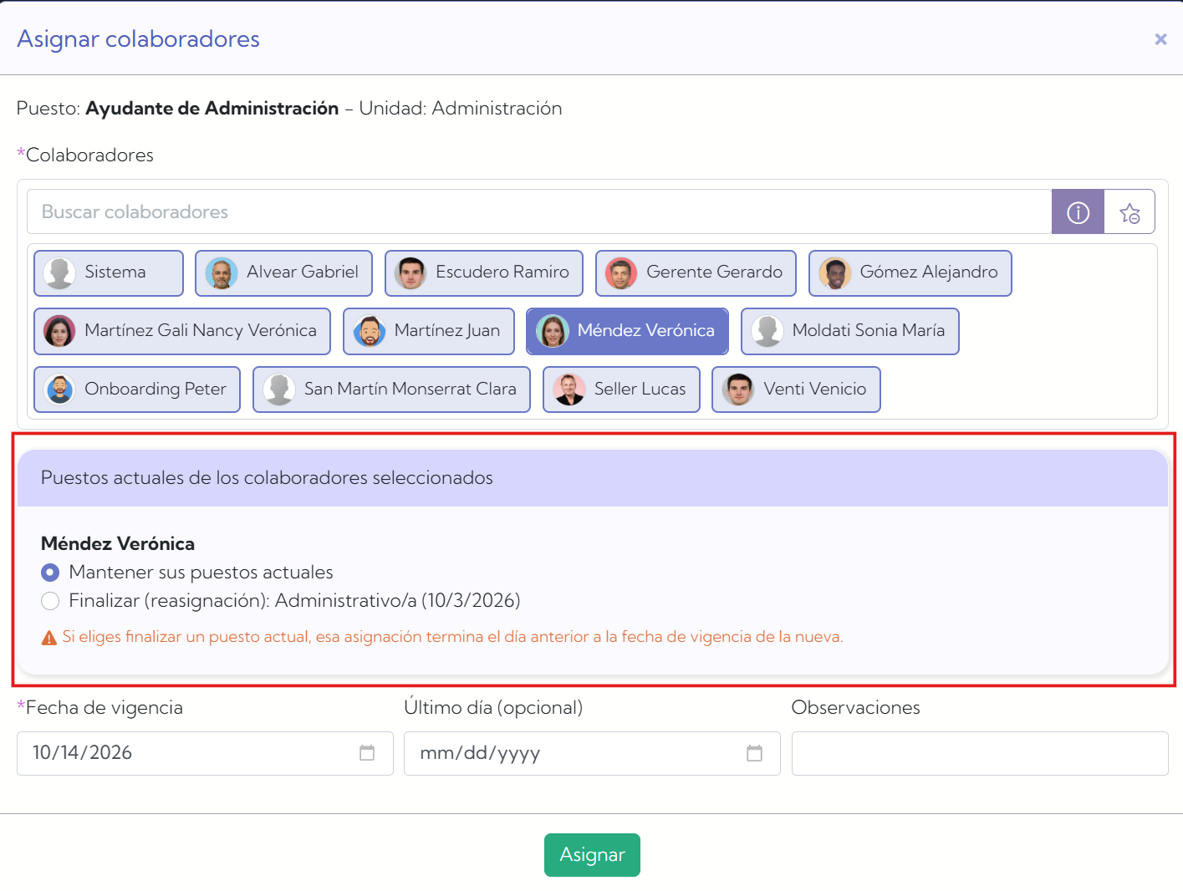This screenshot has height=891, width=1183.
Task: Select collaborator Venti Venicio
Action: pyautogui.click(x=797, y=390)
